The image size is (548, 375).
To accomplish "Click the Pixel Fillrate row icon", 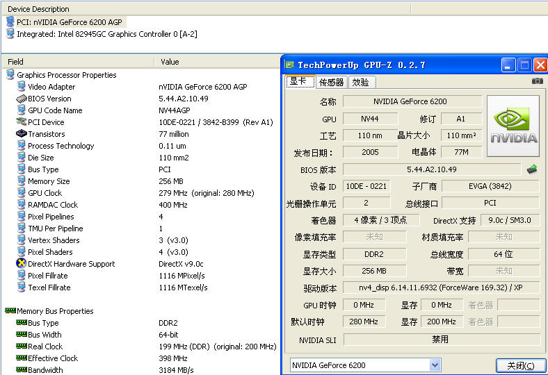I will 22,275.
